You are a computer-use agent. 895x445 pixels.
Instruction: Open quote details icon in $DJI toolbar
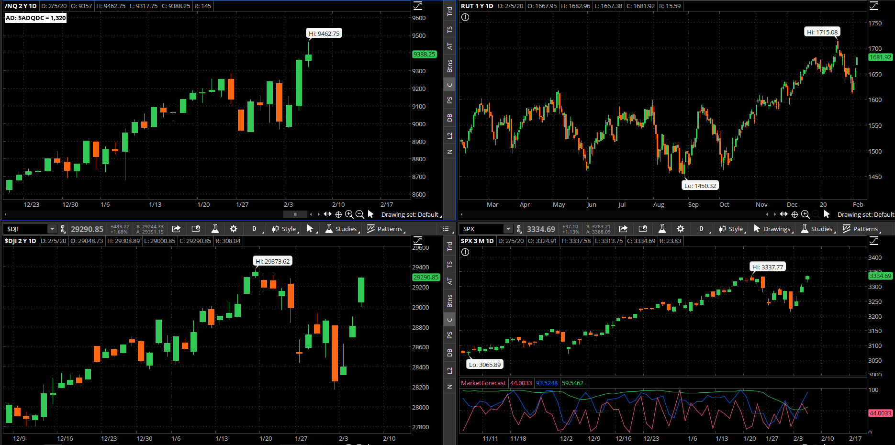pyautogui.click(x=196, y=229)
